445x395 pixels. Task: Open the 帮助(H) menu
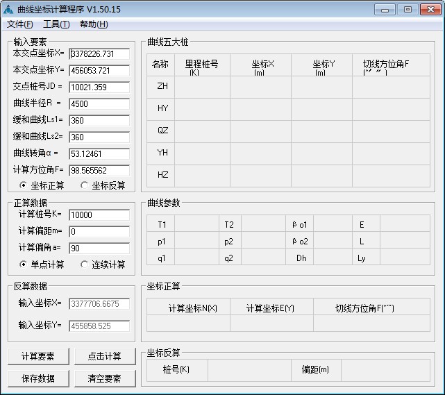(93, 24)
